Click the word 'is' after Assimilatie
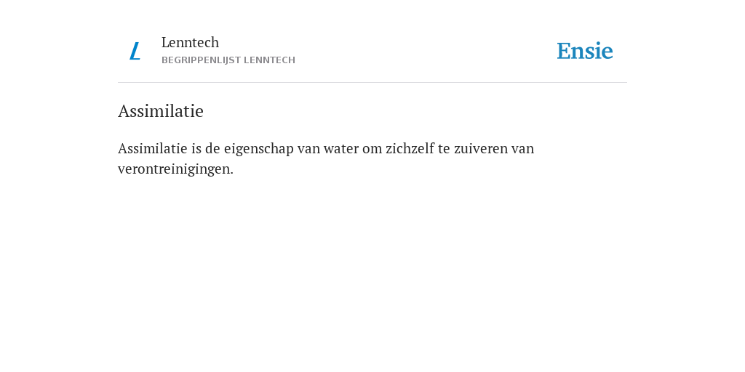The width and height of the screenshot is (745, 372). pos(196,148)
